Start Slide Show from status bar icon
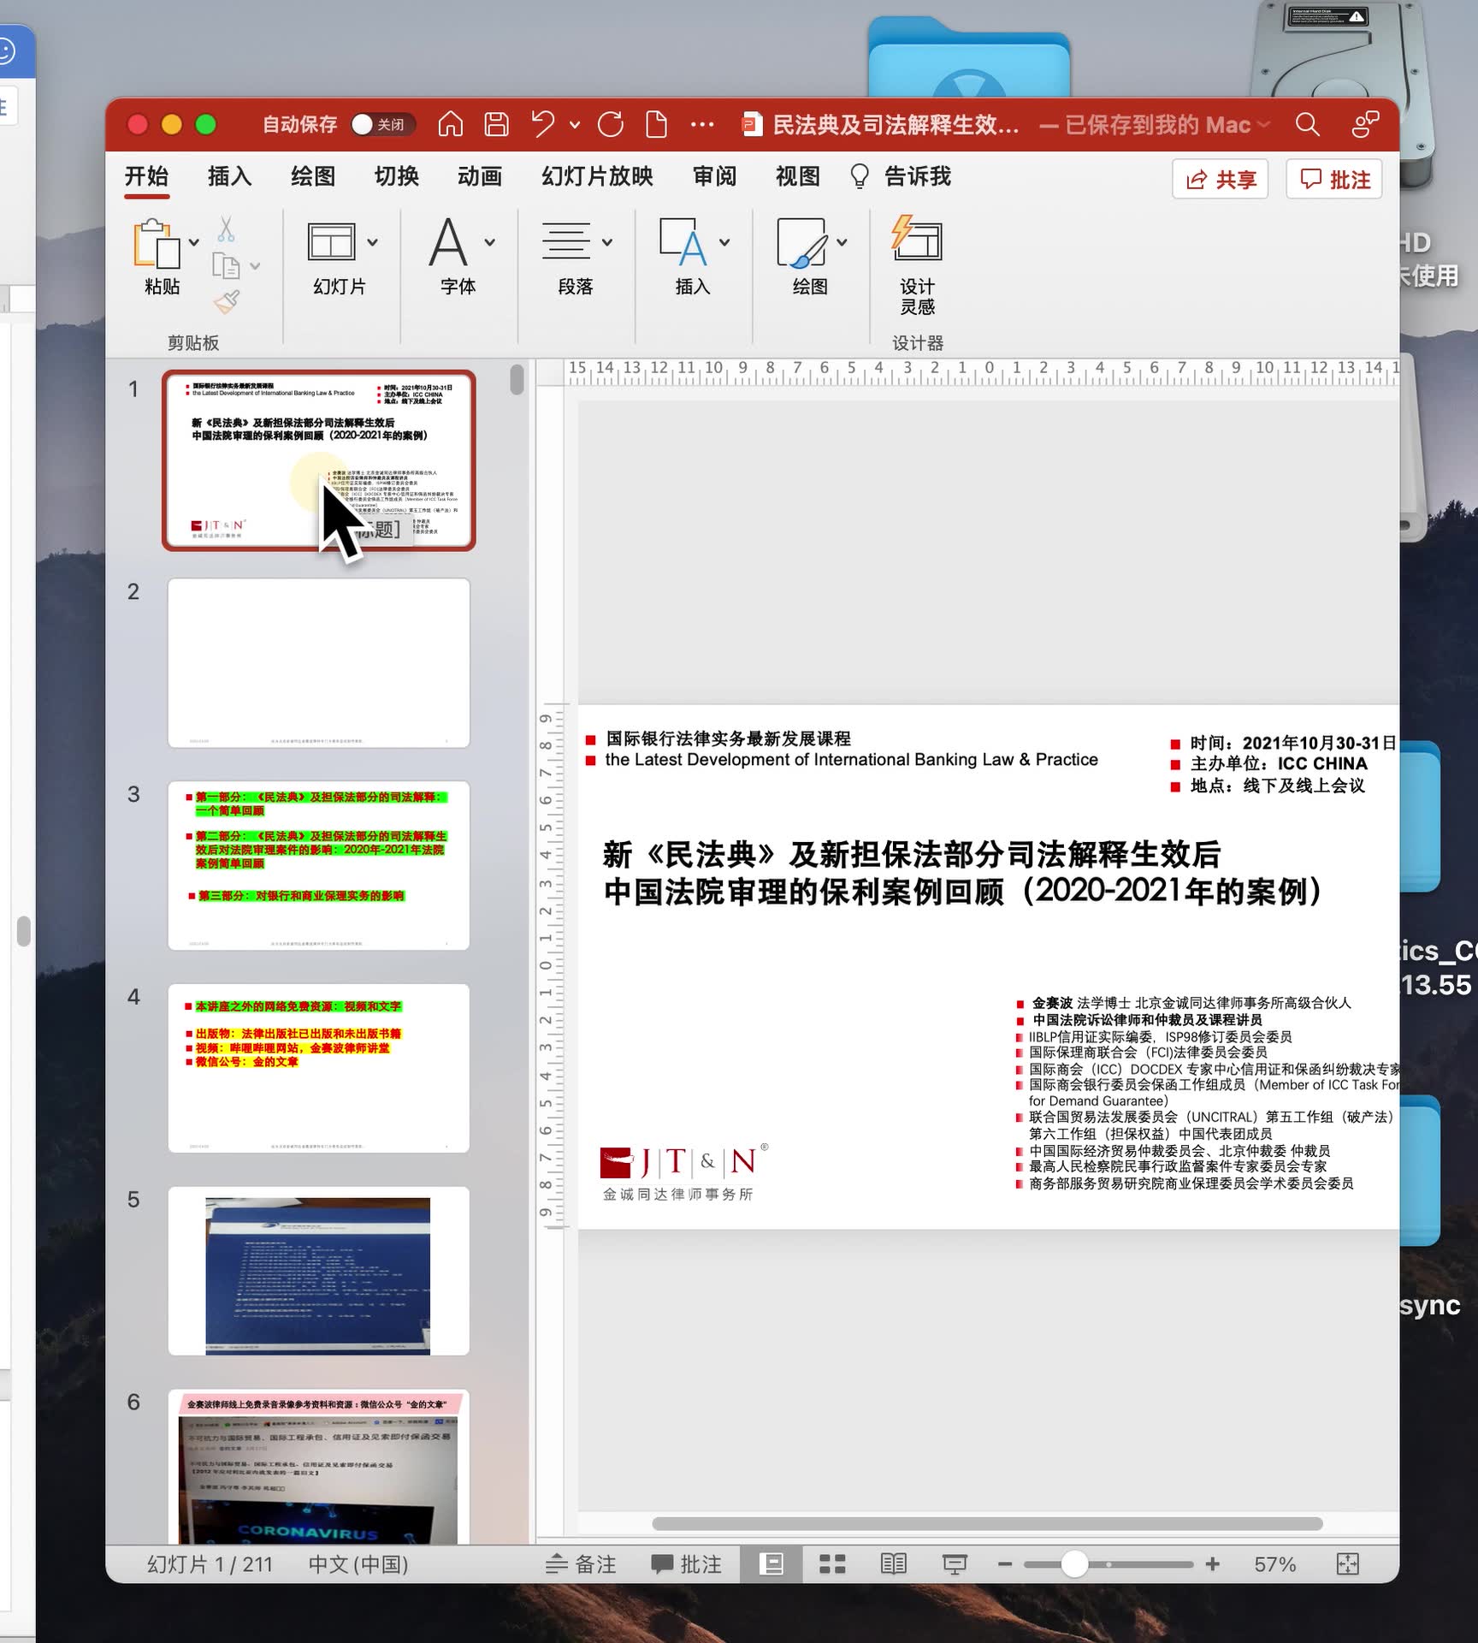 coord(955,1564)
